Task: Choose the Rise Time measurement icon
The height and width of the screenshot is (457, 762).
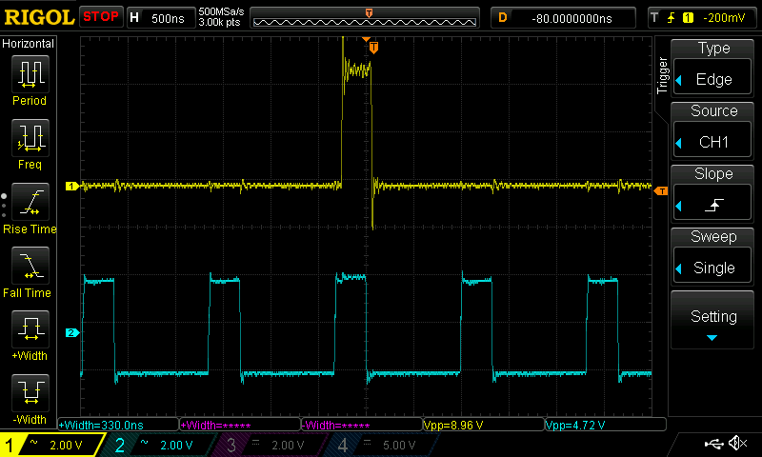Action: point(30,203)
